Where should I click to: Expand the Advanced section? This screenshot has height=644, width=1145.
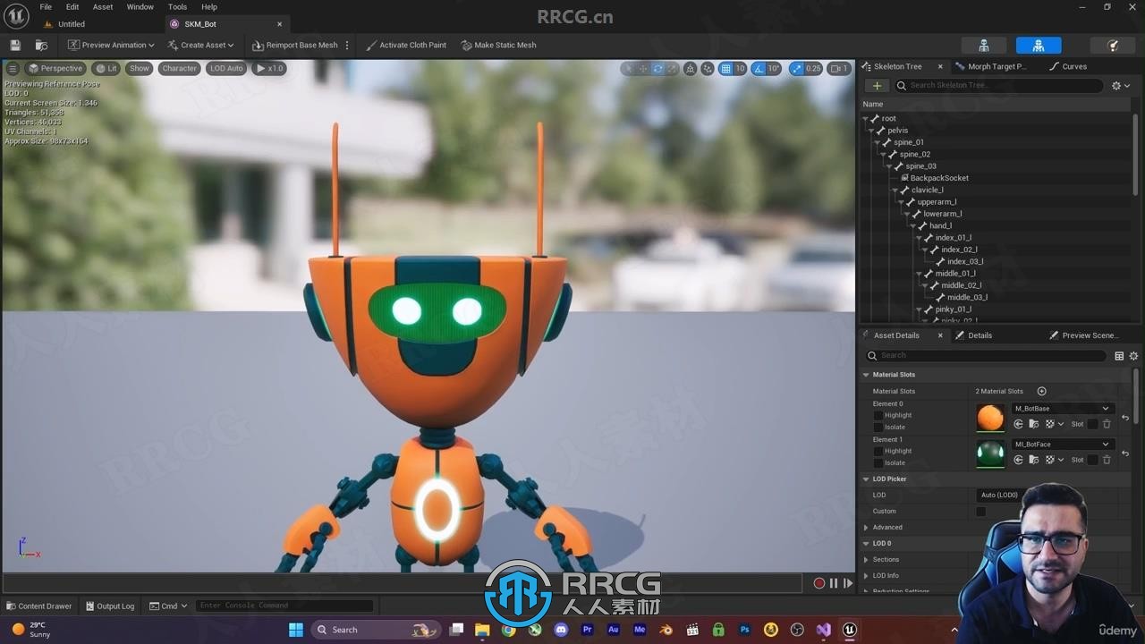tap(866, 528)
